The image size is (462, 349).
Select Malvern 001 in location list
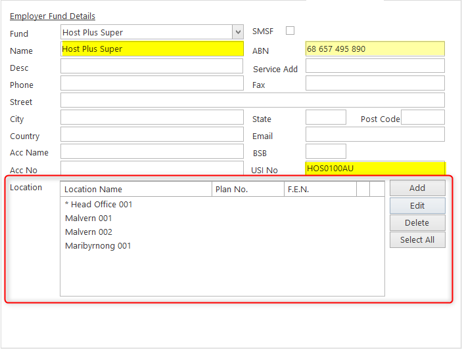coord(89,218)
